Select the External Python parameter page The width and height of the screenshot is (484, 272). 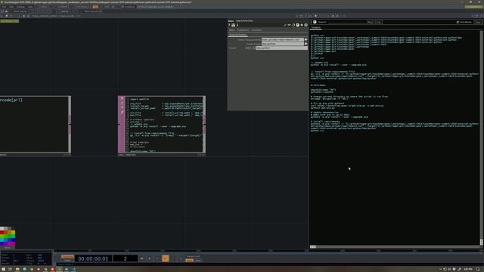[x=237, y=35]
